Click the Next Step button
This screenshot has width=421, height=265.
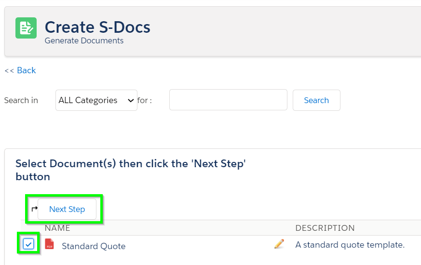click(x=67, y=209)
